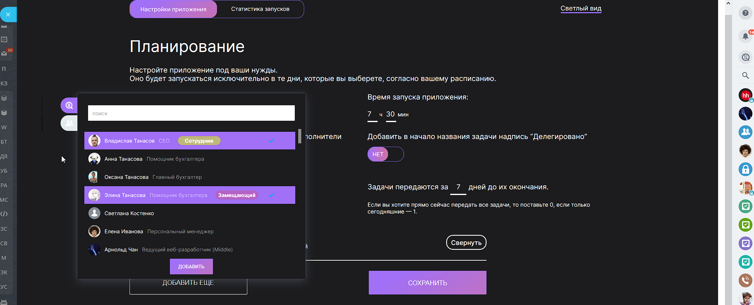Open the dark blue avatar in right sidebar
The height and width of the screenshot is (305, 754).
745,114
